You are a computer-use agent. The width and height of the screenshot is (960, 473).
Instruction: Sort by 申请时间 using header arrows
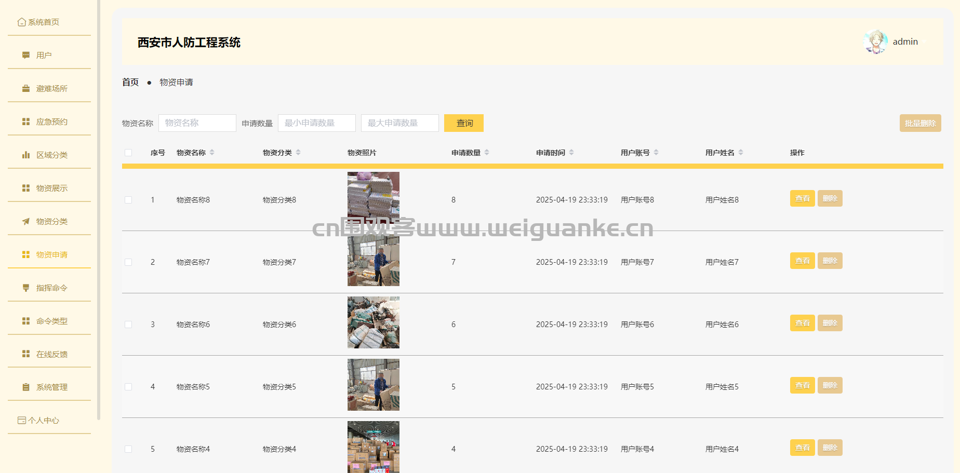571,153
